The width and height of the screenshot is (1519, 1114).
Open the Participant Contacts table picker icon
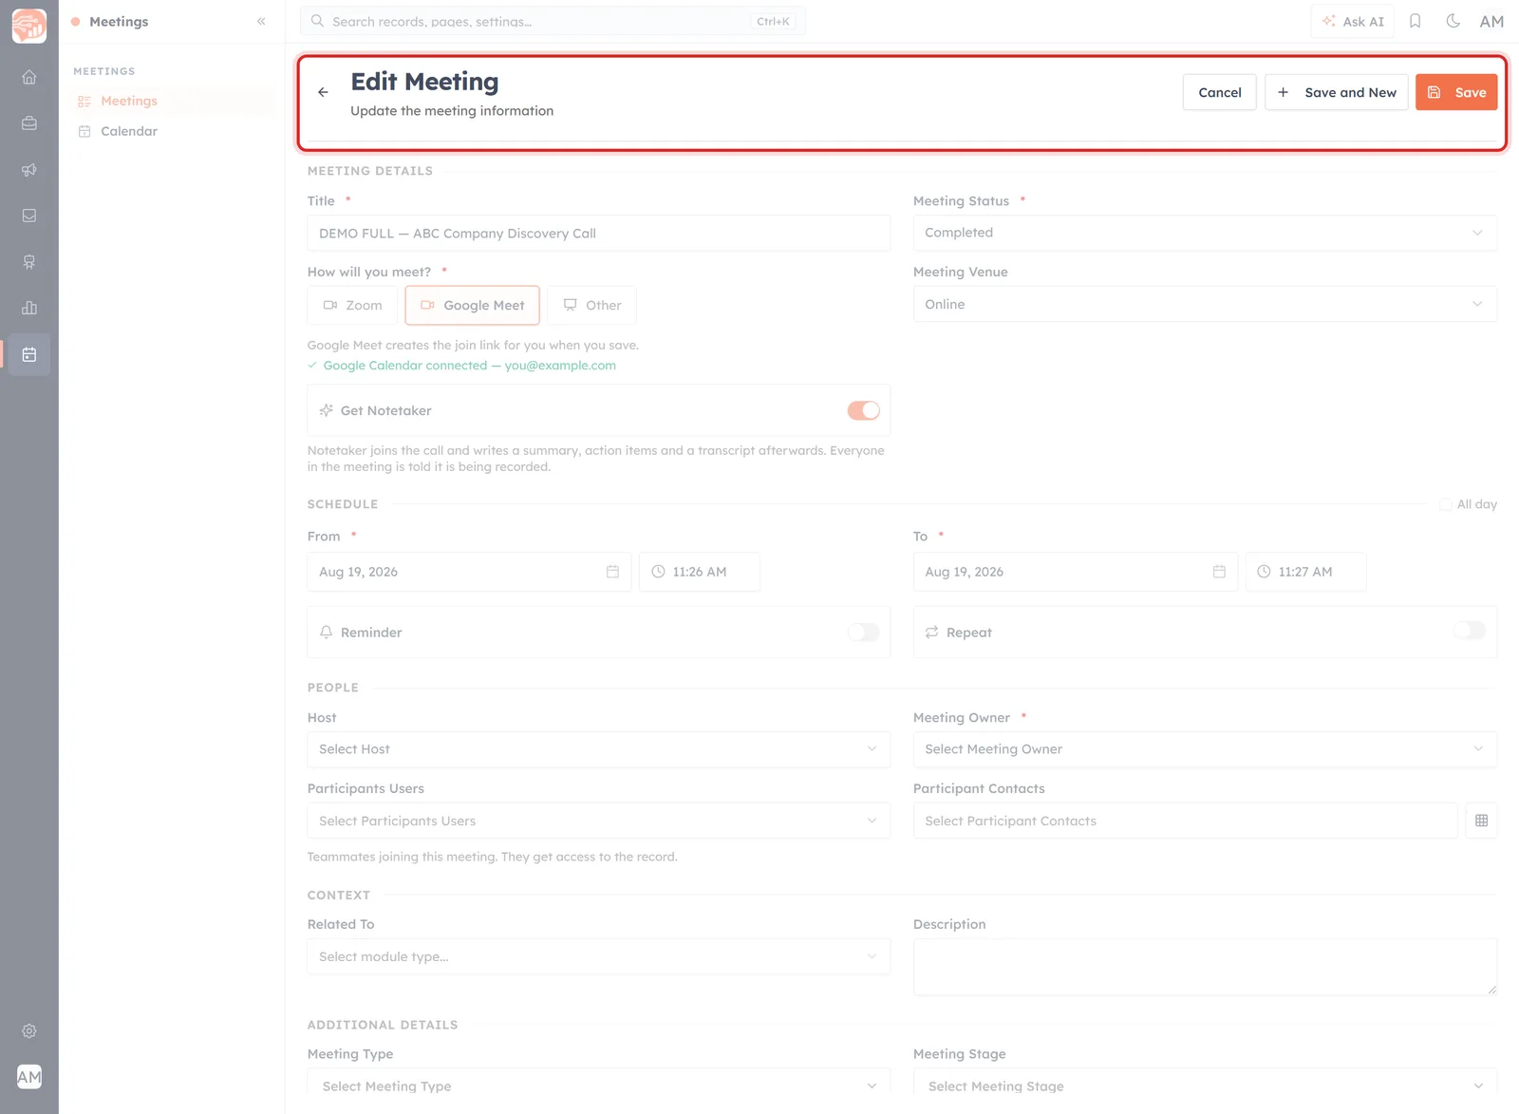[1481, 821]
